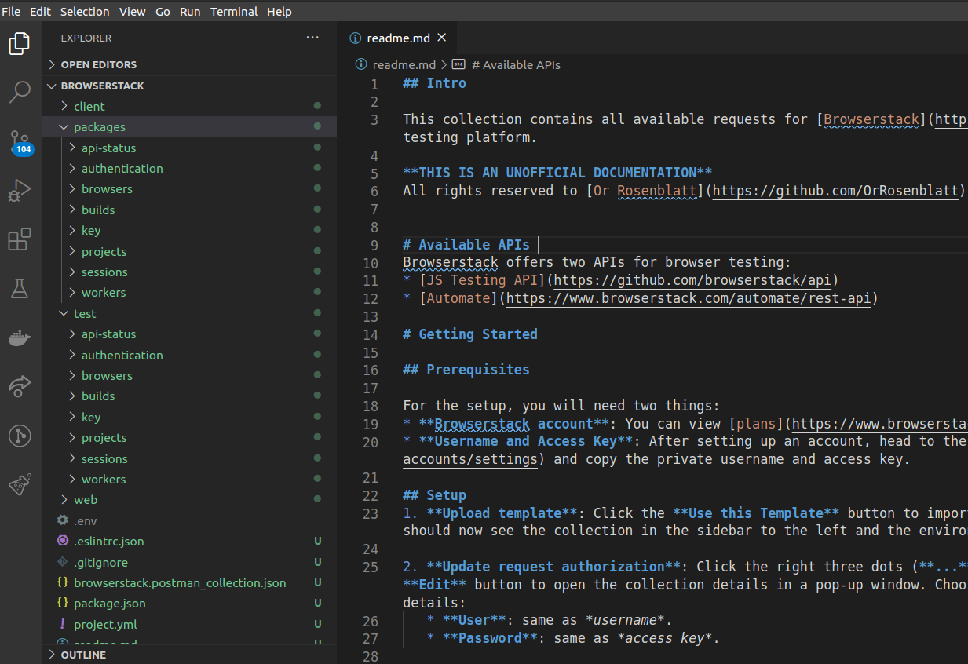
Task: Open the Extensions view icon
Action: [20, 239]
